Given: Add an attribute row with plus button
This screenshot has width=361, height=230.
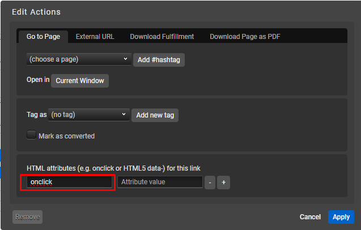Looking at the screenshot, I should (x=223, y=183).
